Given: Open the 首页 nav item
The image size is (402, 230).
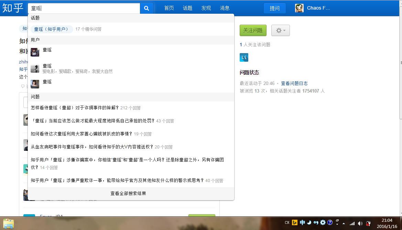Looking at the screenshot, I should click(x=169, y=8).
